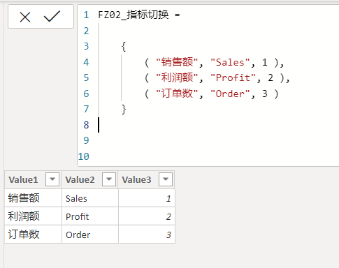Image resolution: width=339 pixels, height=268 pixels.
Task: Place cursor on formula line 1 name
Action: point(134,15)
